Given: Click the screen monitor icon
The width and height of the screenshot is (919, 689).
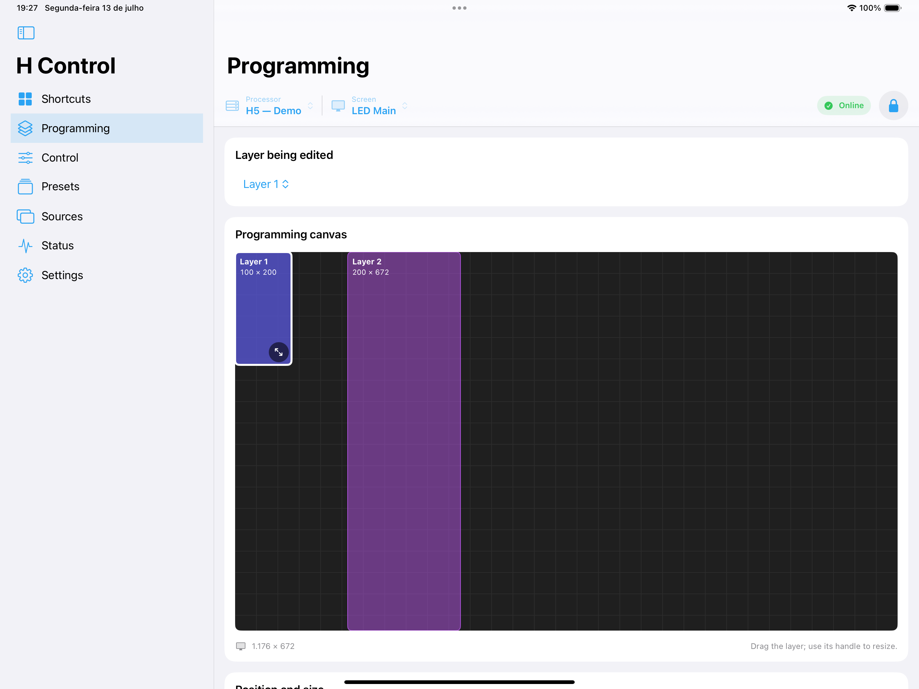Looking at the screenshot, I should click(338, 105).
